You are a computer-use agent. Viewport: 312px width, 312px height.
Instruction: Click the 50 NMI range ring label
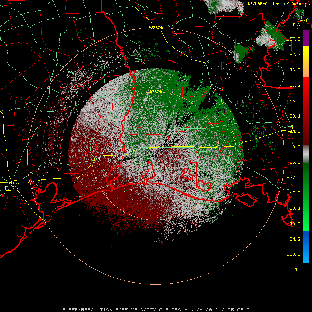tap(156, 92)
